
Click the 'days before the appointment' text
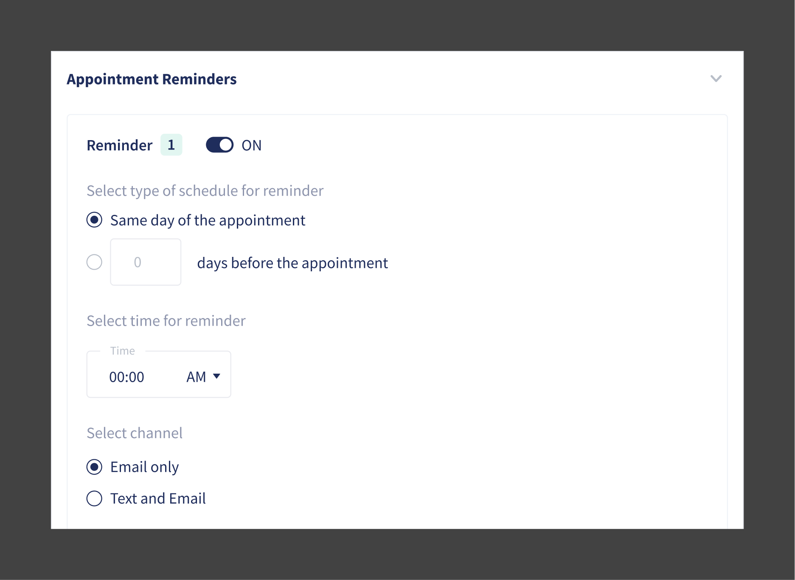(292, 262)
